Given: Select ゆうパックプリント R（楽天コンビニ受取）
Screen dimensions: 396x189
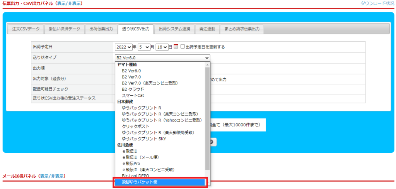Looking at the screenshot, I should click(161, 114).
